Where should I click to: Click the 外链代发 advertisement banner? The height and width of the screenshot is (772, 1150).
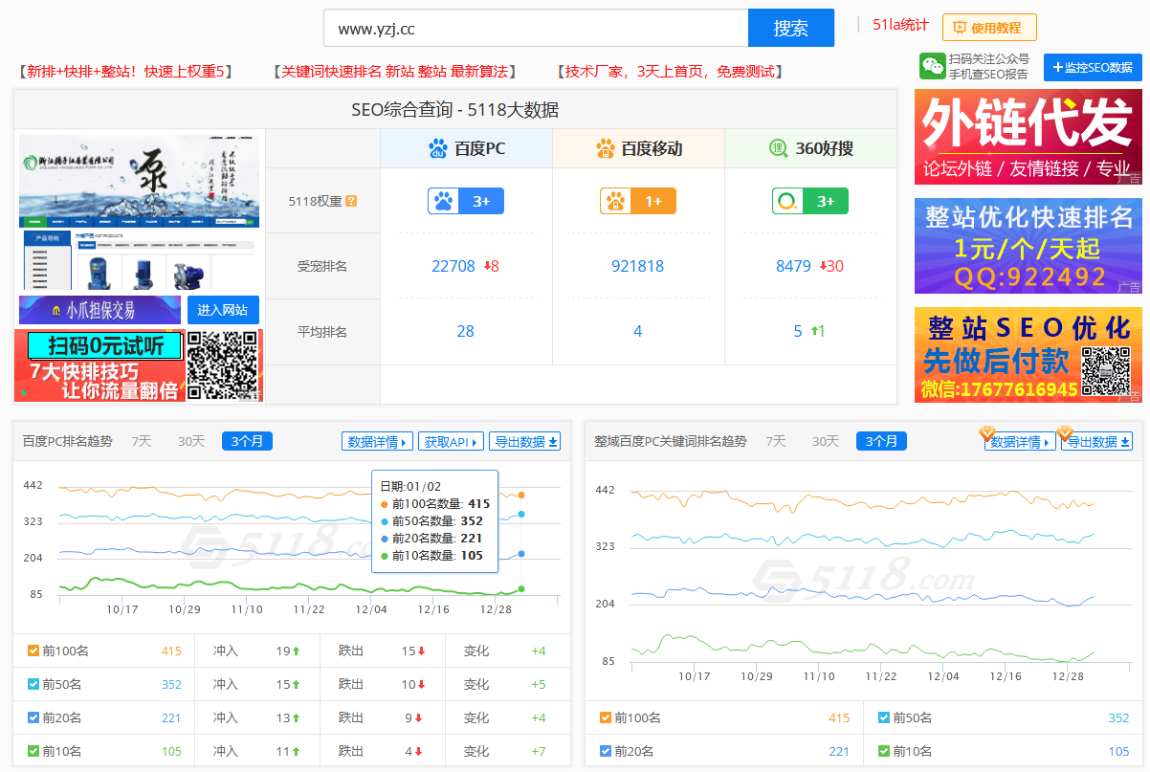(x=1028, y=137)
